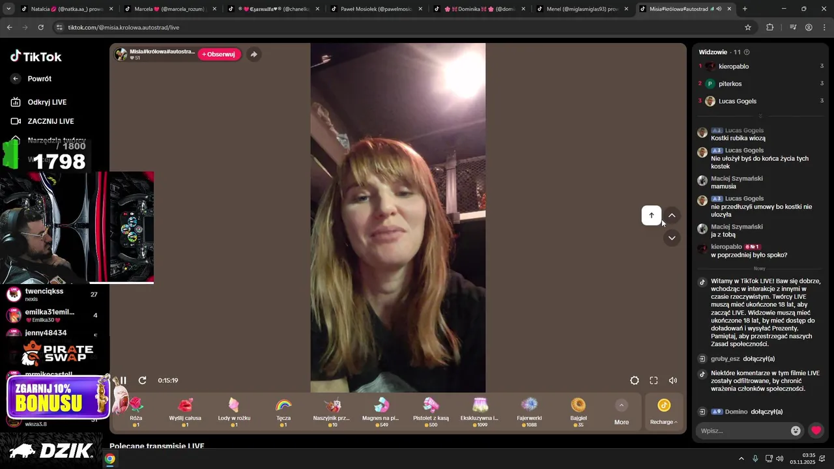Open Widzowie info help icon
This screenshot has height=469, width=834.
(x=747, y=52)
